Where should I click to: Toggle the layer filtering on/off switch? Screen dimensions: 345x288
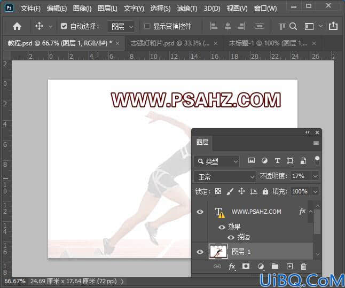pos(317,160)
